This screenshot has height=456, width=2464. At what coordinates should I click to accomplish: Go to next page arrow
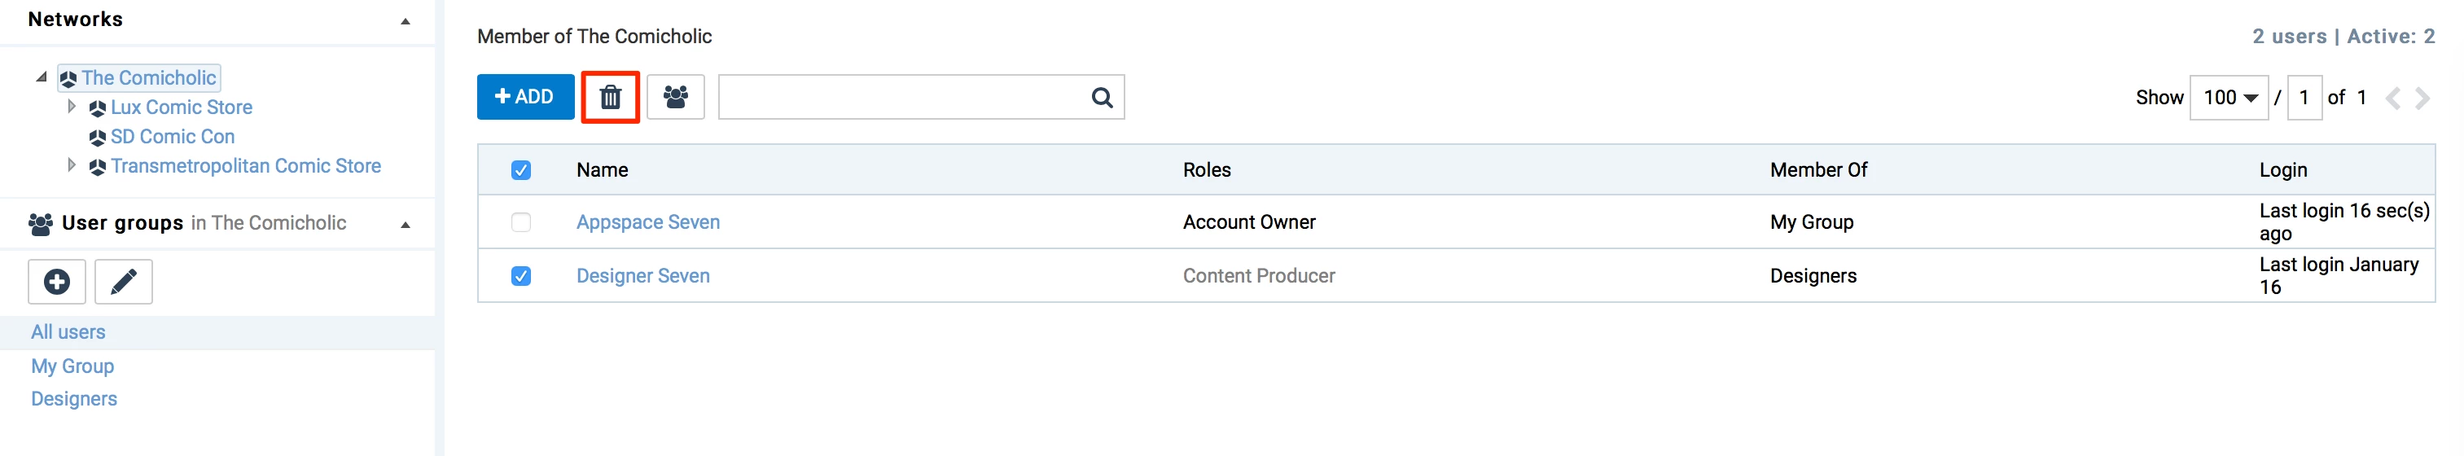[2422, 98]
